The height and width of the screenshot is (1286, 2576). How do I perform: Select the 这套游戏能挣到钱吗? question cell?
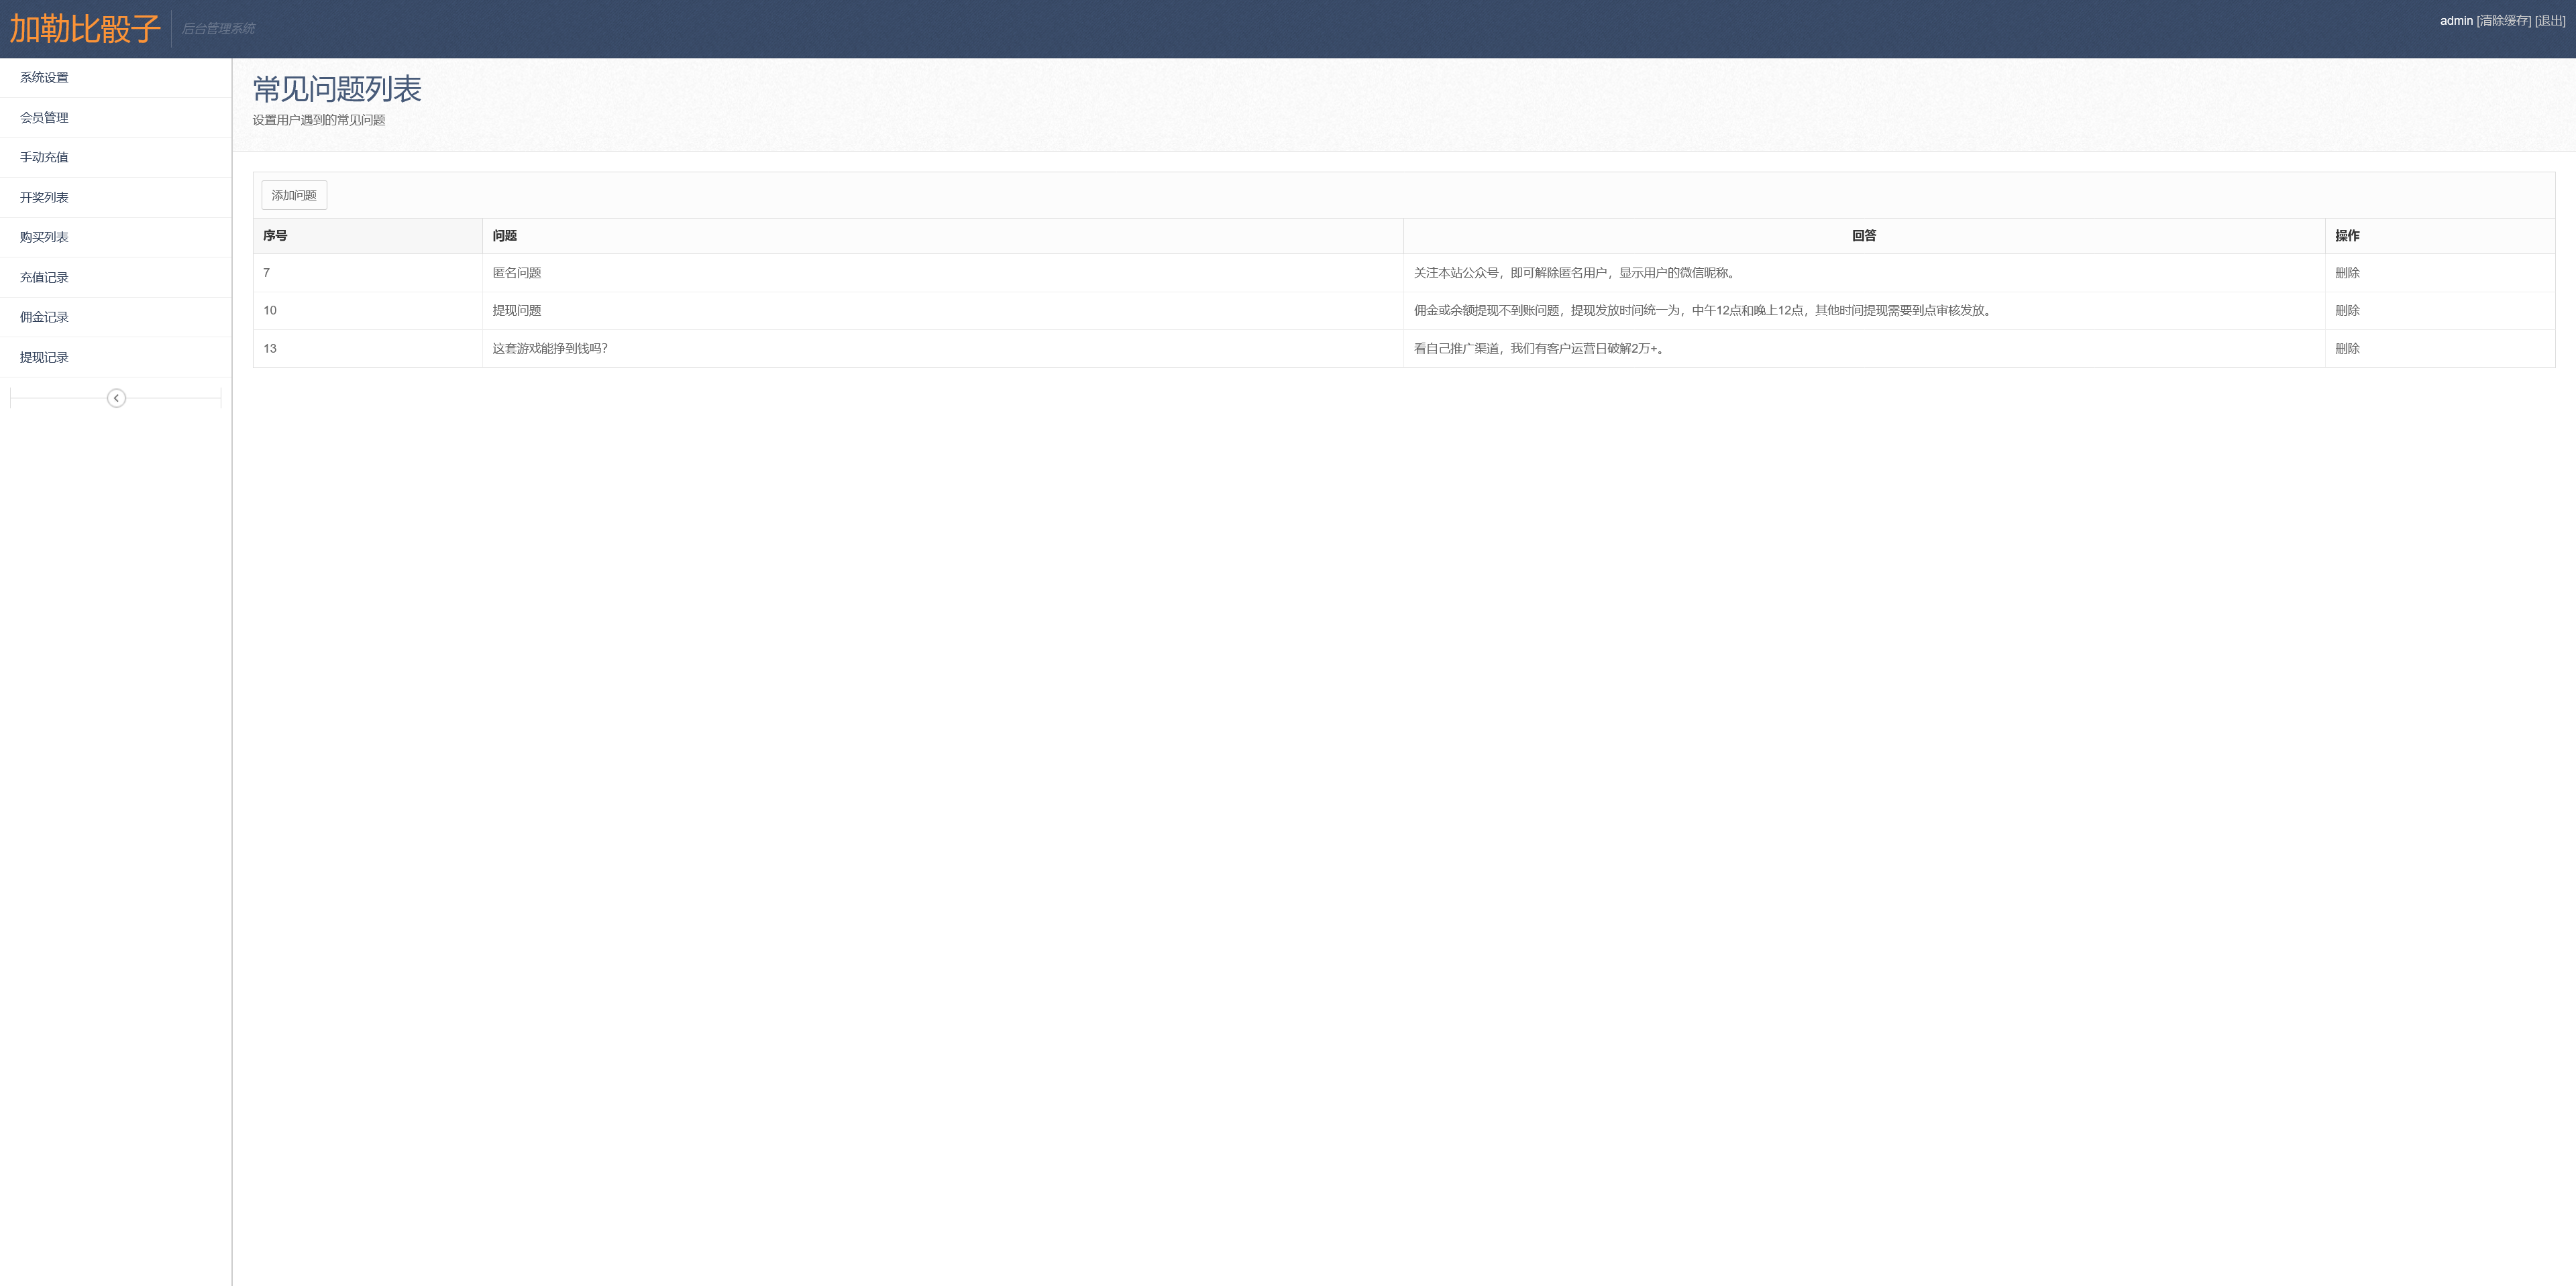coord(549,349)
